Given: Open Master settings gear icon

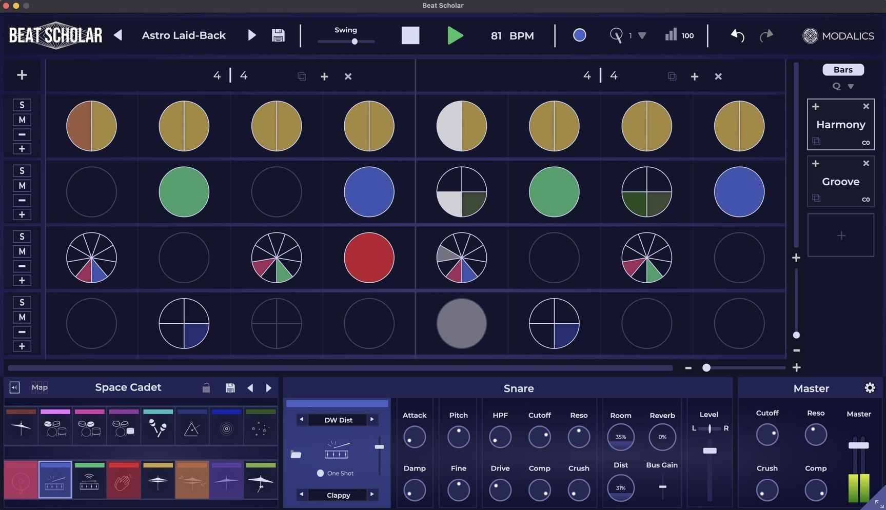Looking at the screenshot, I should (x=870, y=388).
